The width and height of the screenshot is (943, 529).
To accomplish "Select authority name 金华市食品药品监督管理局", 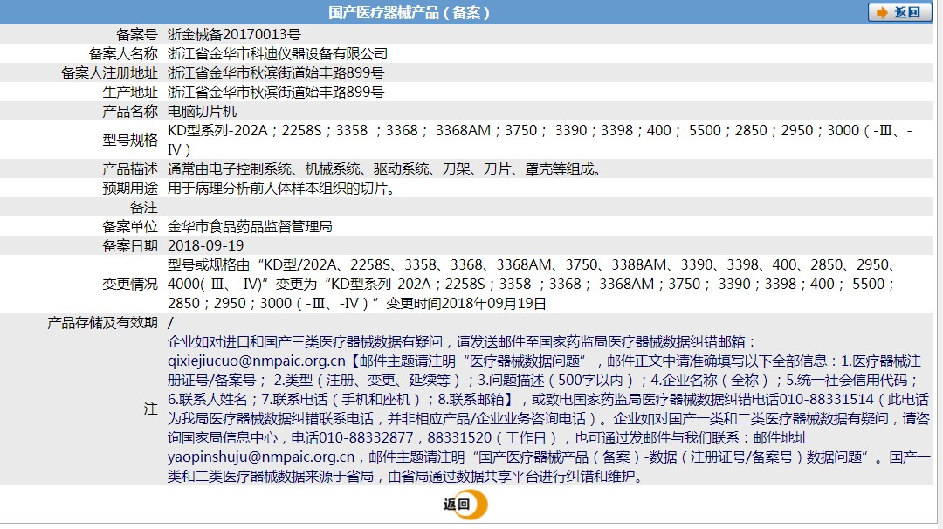I will click(250, 227).
